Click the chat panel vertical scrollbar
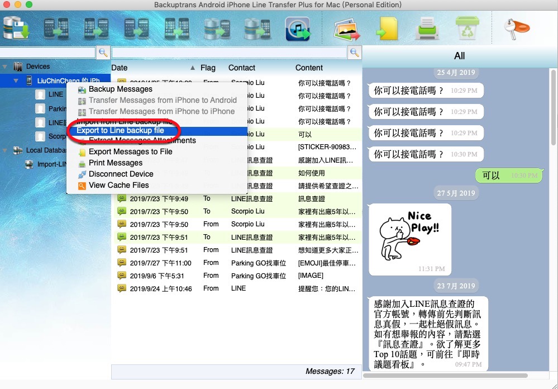This screenshot has height=389, width=558. point(553,107)
